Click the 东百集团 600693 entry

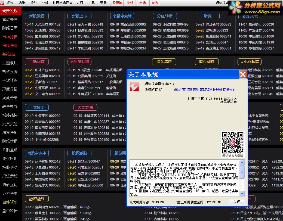(x=128, y=24)
